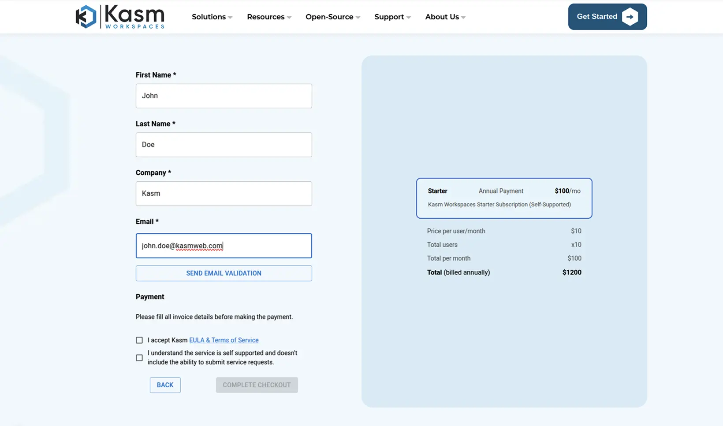723x426 pixels.
Task: Select the Starter annual payment plan card
Action: [504, 198]
